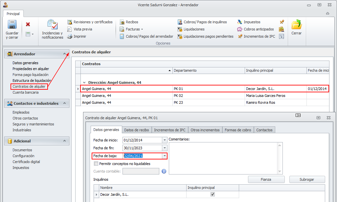Open the Fecha de fin date dropdown
The image size is (337, 202).
click(165, 148)
